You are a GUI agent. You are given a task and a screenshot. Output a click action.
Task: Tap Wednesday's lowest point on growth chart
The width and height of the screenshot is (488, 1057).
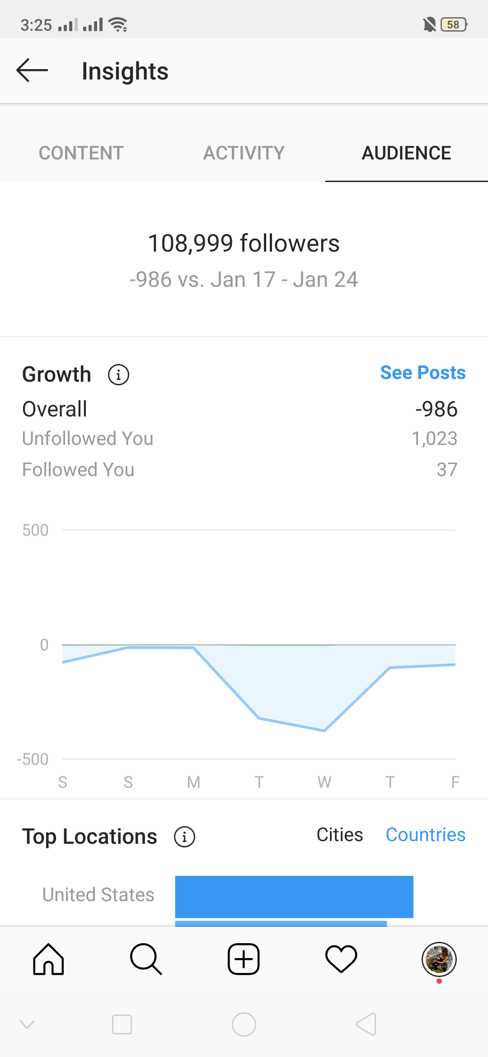coord(324,730)
